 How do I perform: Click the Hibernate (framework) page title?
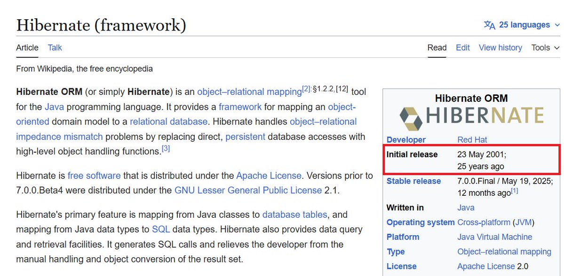(x=101, y=25)
